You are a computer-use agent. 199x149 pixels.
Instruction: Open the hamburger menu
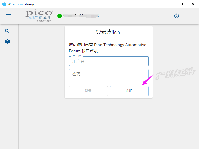coord(8,16)
